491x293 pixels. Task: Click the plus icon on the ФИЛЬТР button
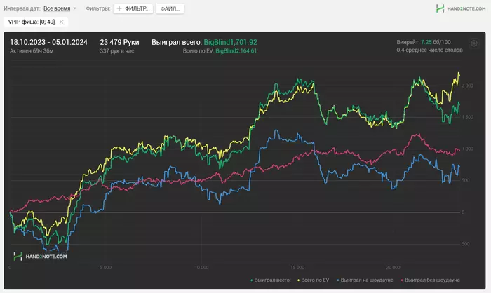[119, 8]
